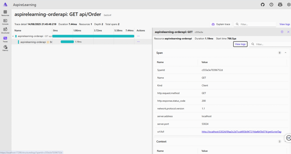Open the settings gear icon
Image resolution: width=291 pixels, height=154 pixels.
(289, 5)
